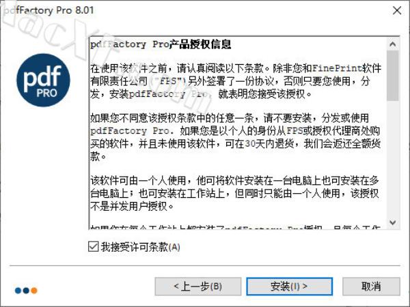This screenshot has width=410, height=307.
Task: Click the empty scrollbar track below the thumb
Action: pyautogui.click(x=392, y=159)
